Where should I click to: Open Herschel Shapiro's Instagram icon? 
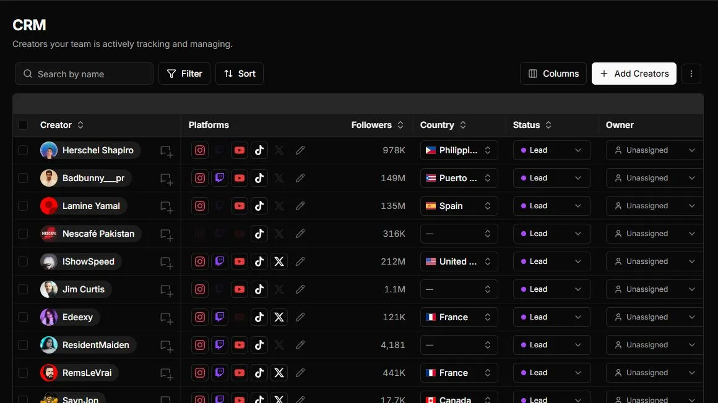pyautogui.click(x=200, y=150)
